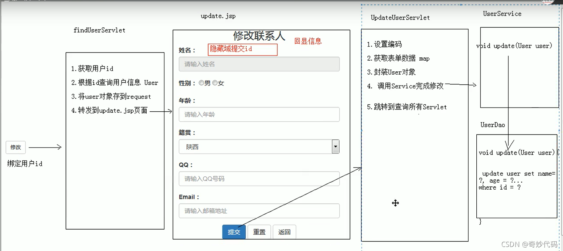Viewport: 563px width, 251px height.
Task: Click the blue 提交 submit button
Action: click(x=234, y=232)
